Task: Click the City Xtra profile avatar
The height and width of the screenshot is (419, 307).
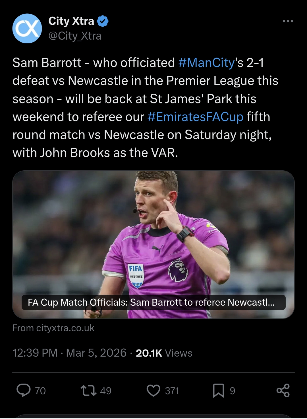Action: [27, 28]
